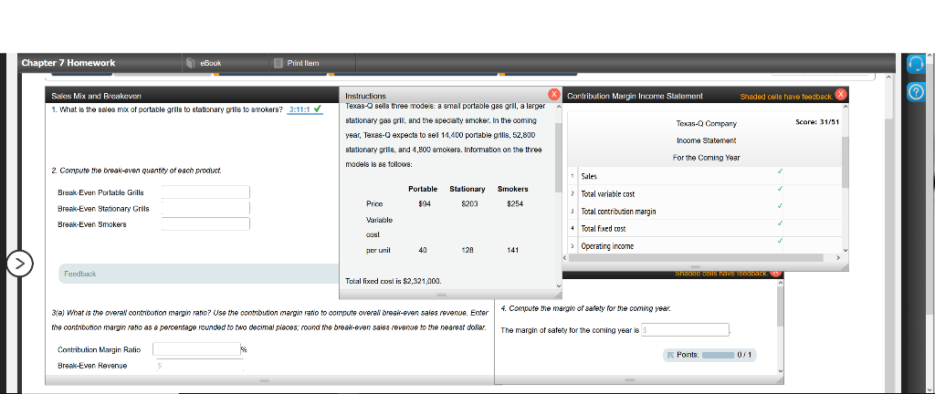Click the Total fixed cost row
The height and width of the screenshot is (394, 935).
point(707,229)
